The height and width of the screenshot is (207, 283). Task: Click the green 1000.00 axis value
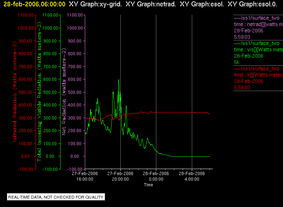pos(50,28)
